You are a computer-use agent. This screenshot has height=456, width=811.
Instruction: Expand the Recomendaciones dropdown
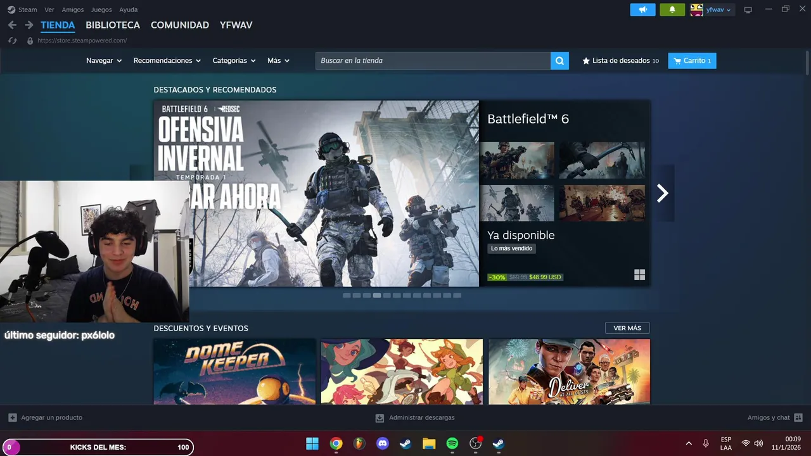pyautogui.click(x=167, y=61)
